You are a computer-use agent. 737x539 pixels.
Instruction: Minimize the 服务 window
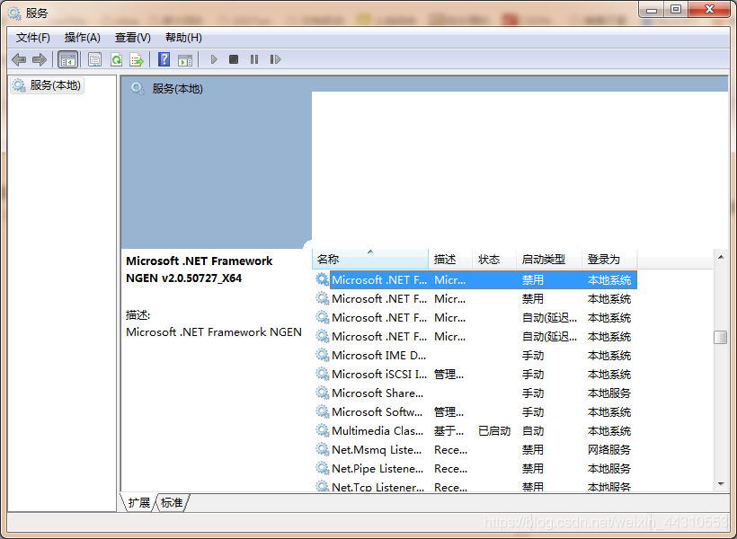(x=652, y=9)
